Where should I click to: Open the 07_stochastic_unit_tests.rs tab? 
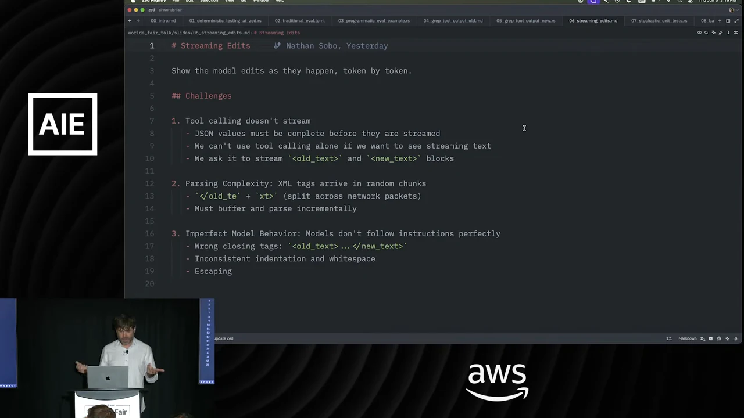(x=659, y=21)
